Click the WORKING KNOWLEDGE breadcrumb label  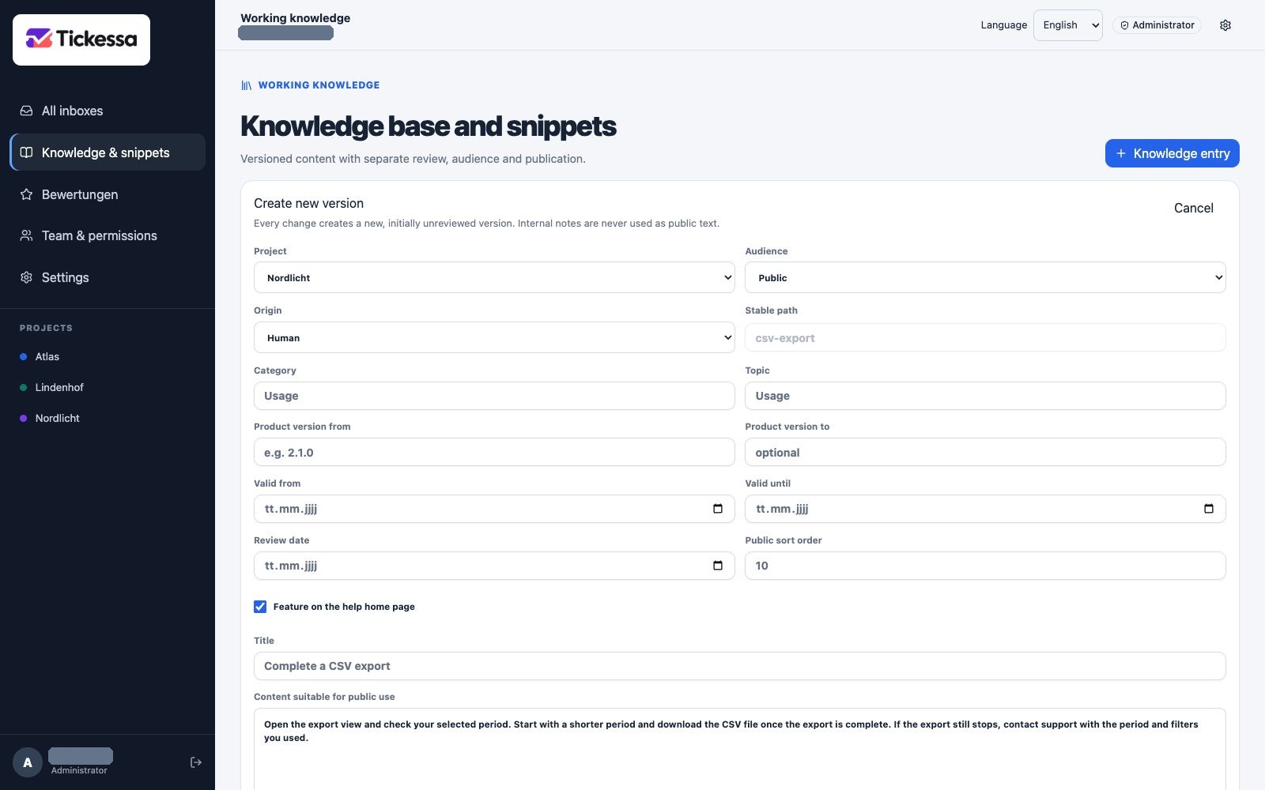click(319, 85)
